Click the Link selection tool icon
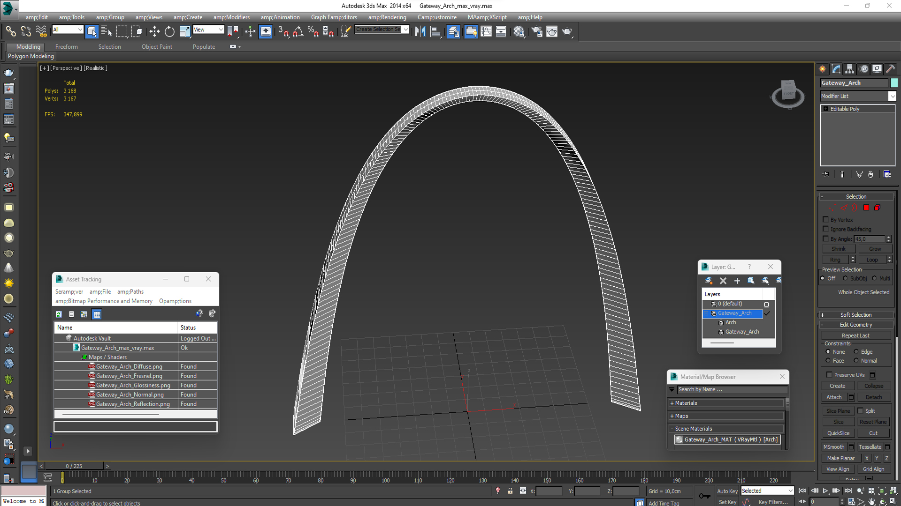This screenshot has width=901, height=506. point(11,31)
